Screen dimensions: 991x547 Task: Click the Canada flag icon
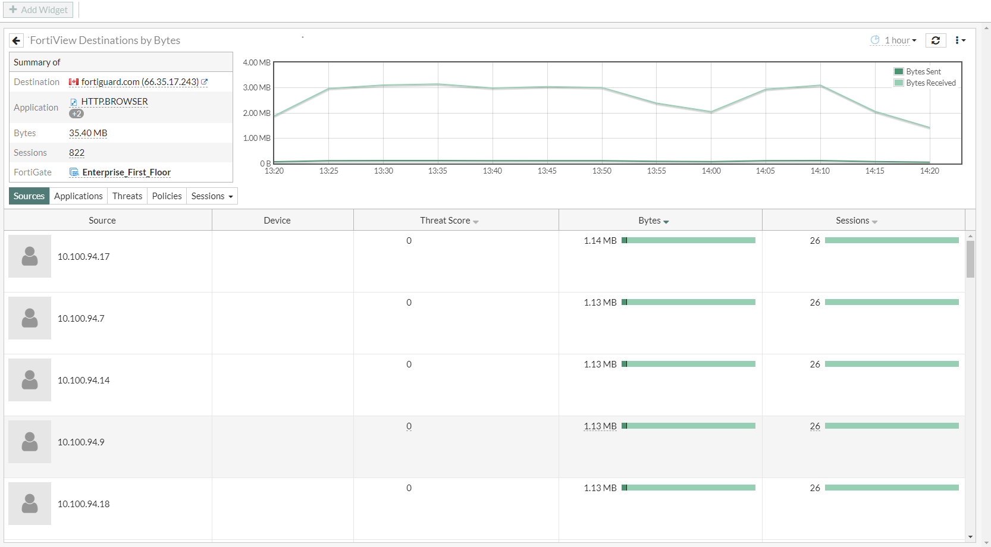[74, 82]
